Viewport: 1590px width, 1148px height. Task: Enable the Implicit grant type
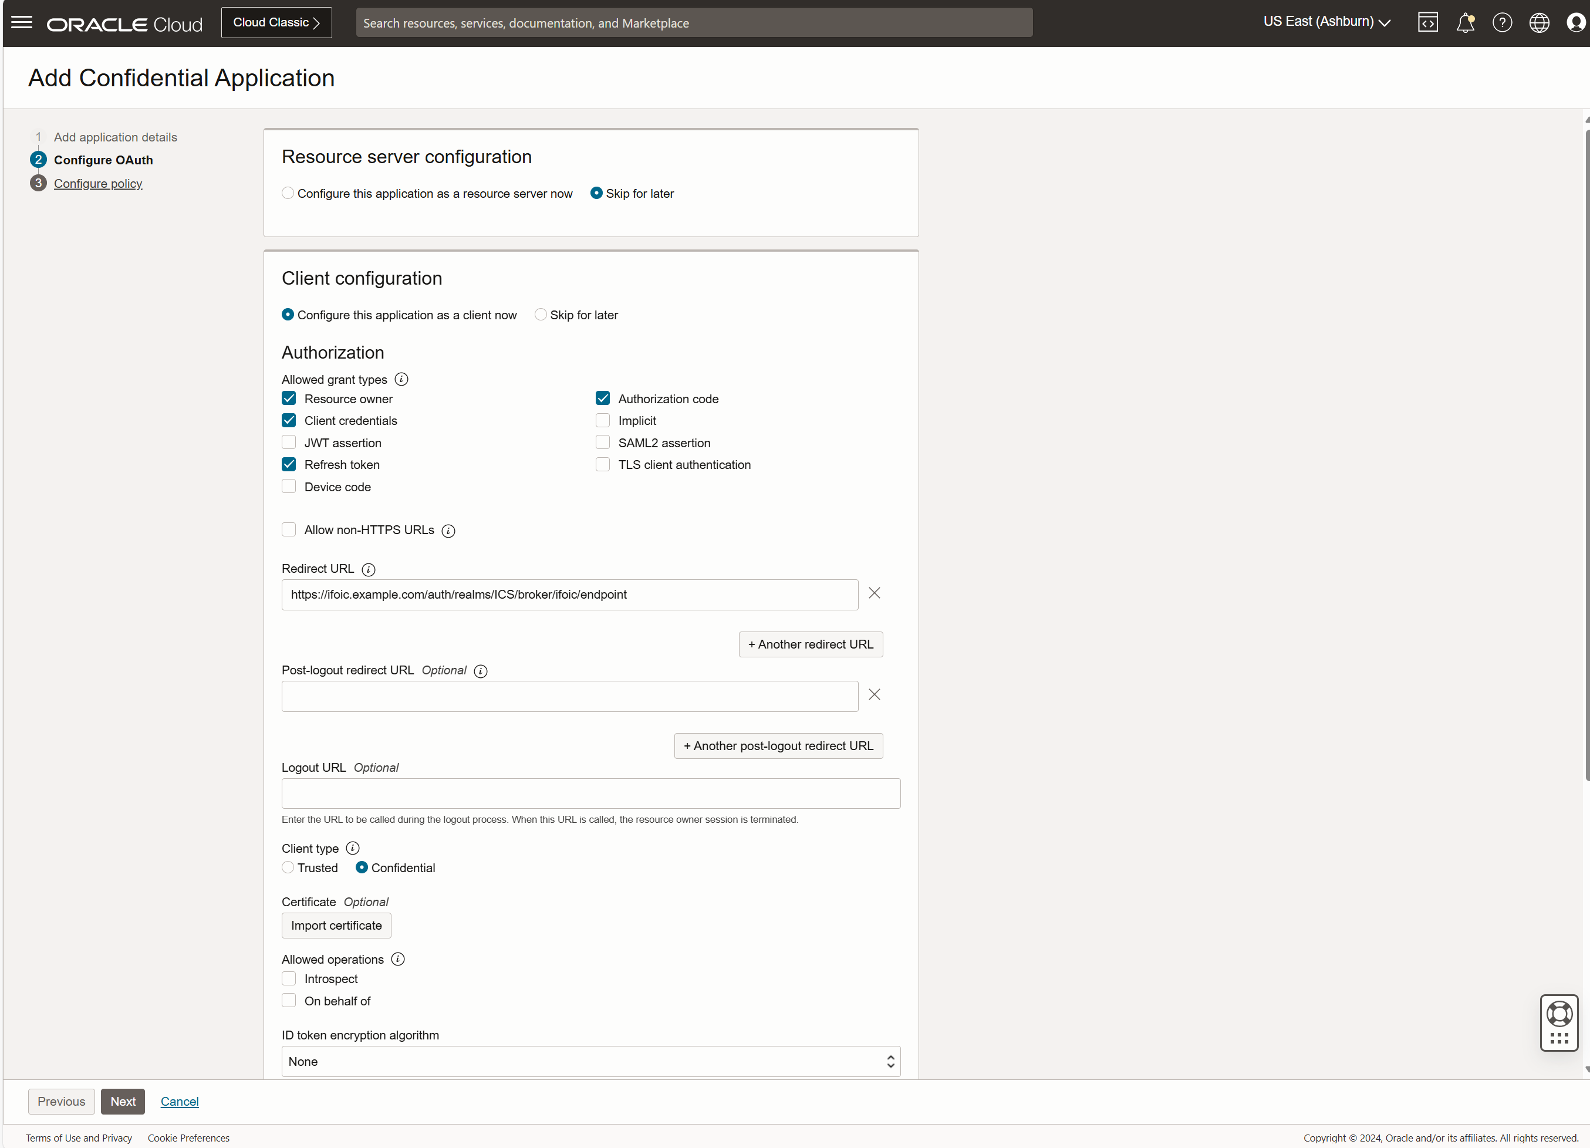point(602,420)
